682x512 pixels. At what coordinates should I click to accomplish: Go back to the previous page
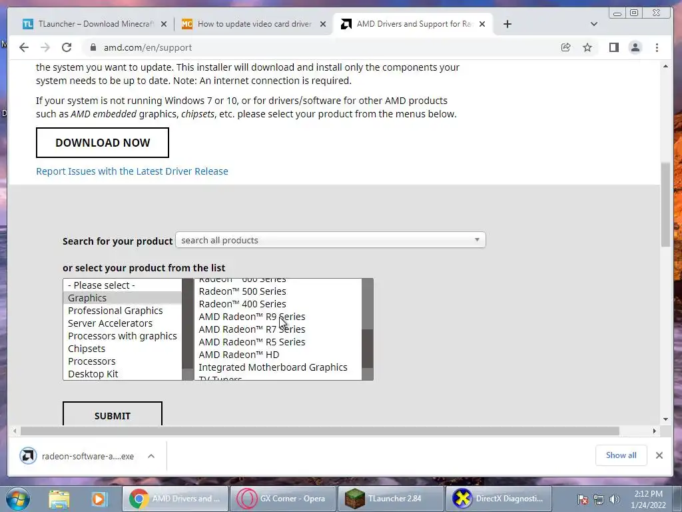pos(24,47)
